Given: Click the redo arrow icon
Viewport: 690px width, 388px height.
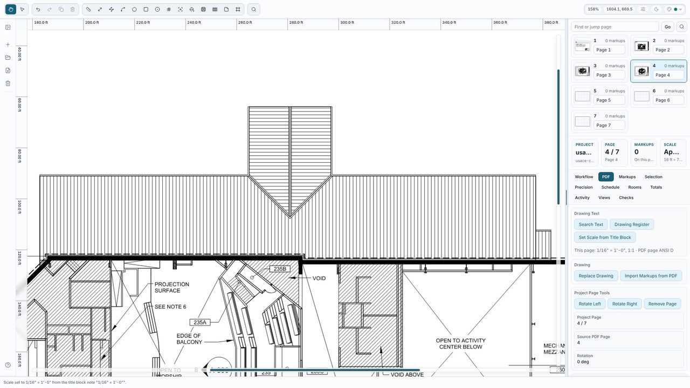Looking at the screenshot, I should coord(50,9).
